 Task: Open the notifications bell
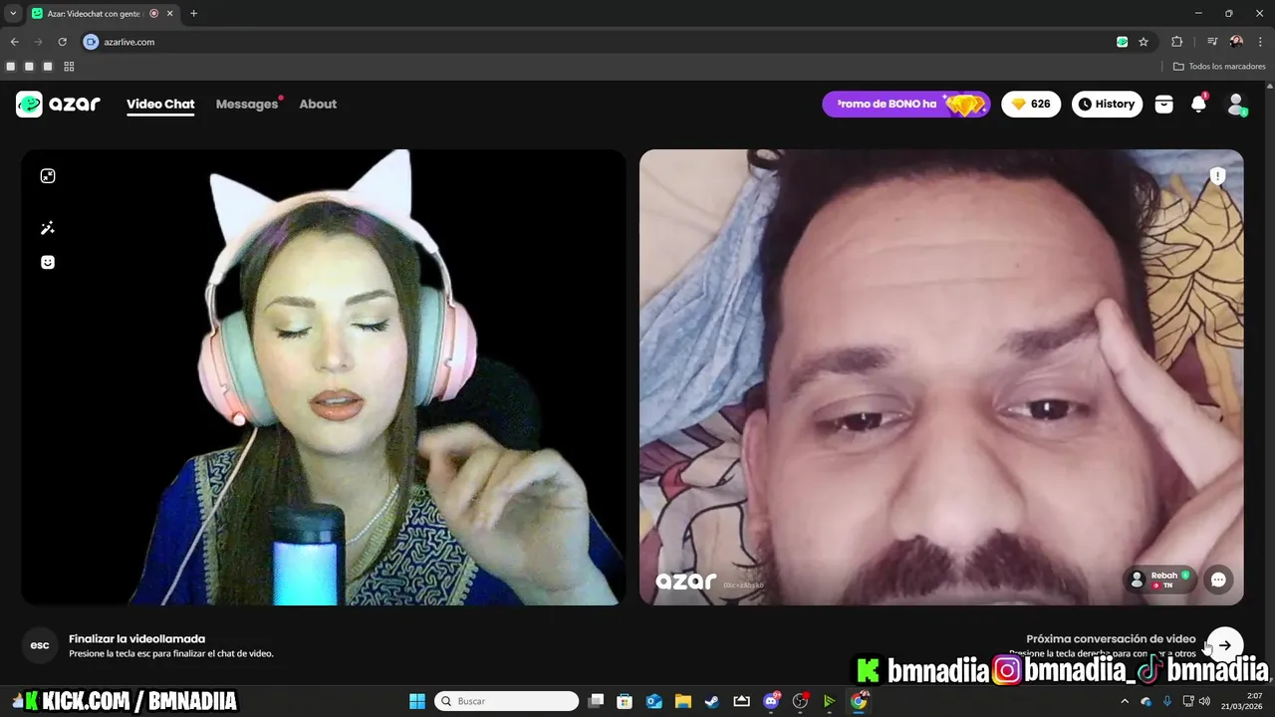pyautogui.click(x=1199, y=104)
